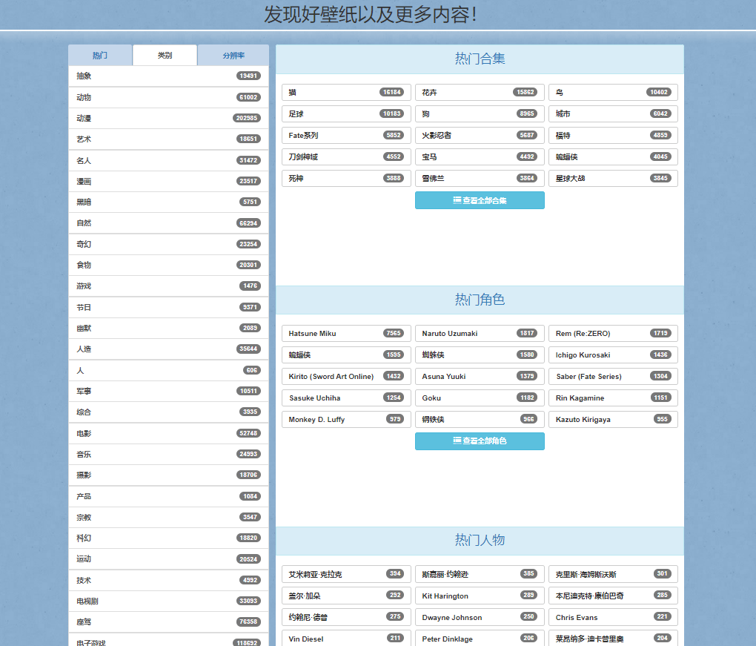This screenshot has width=756, height=646.
Task: Open the 幽默 category
Action: coord(168,328)
